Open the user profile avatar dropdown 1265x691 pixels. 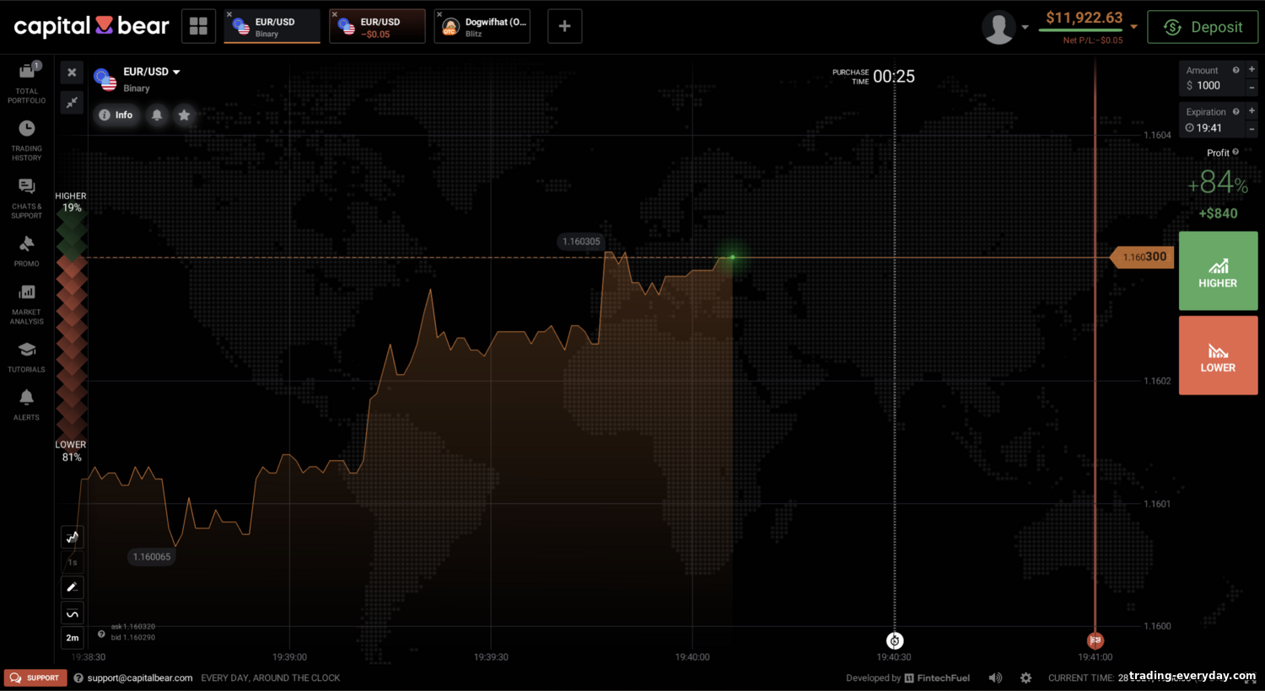[1005, 27]
